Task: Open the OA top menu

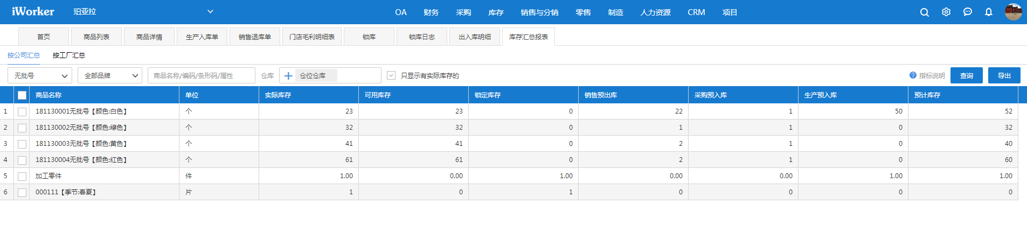Action: tap(401, 12)
